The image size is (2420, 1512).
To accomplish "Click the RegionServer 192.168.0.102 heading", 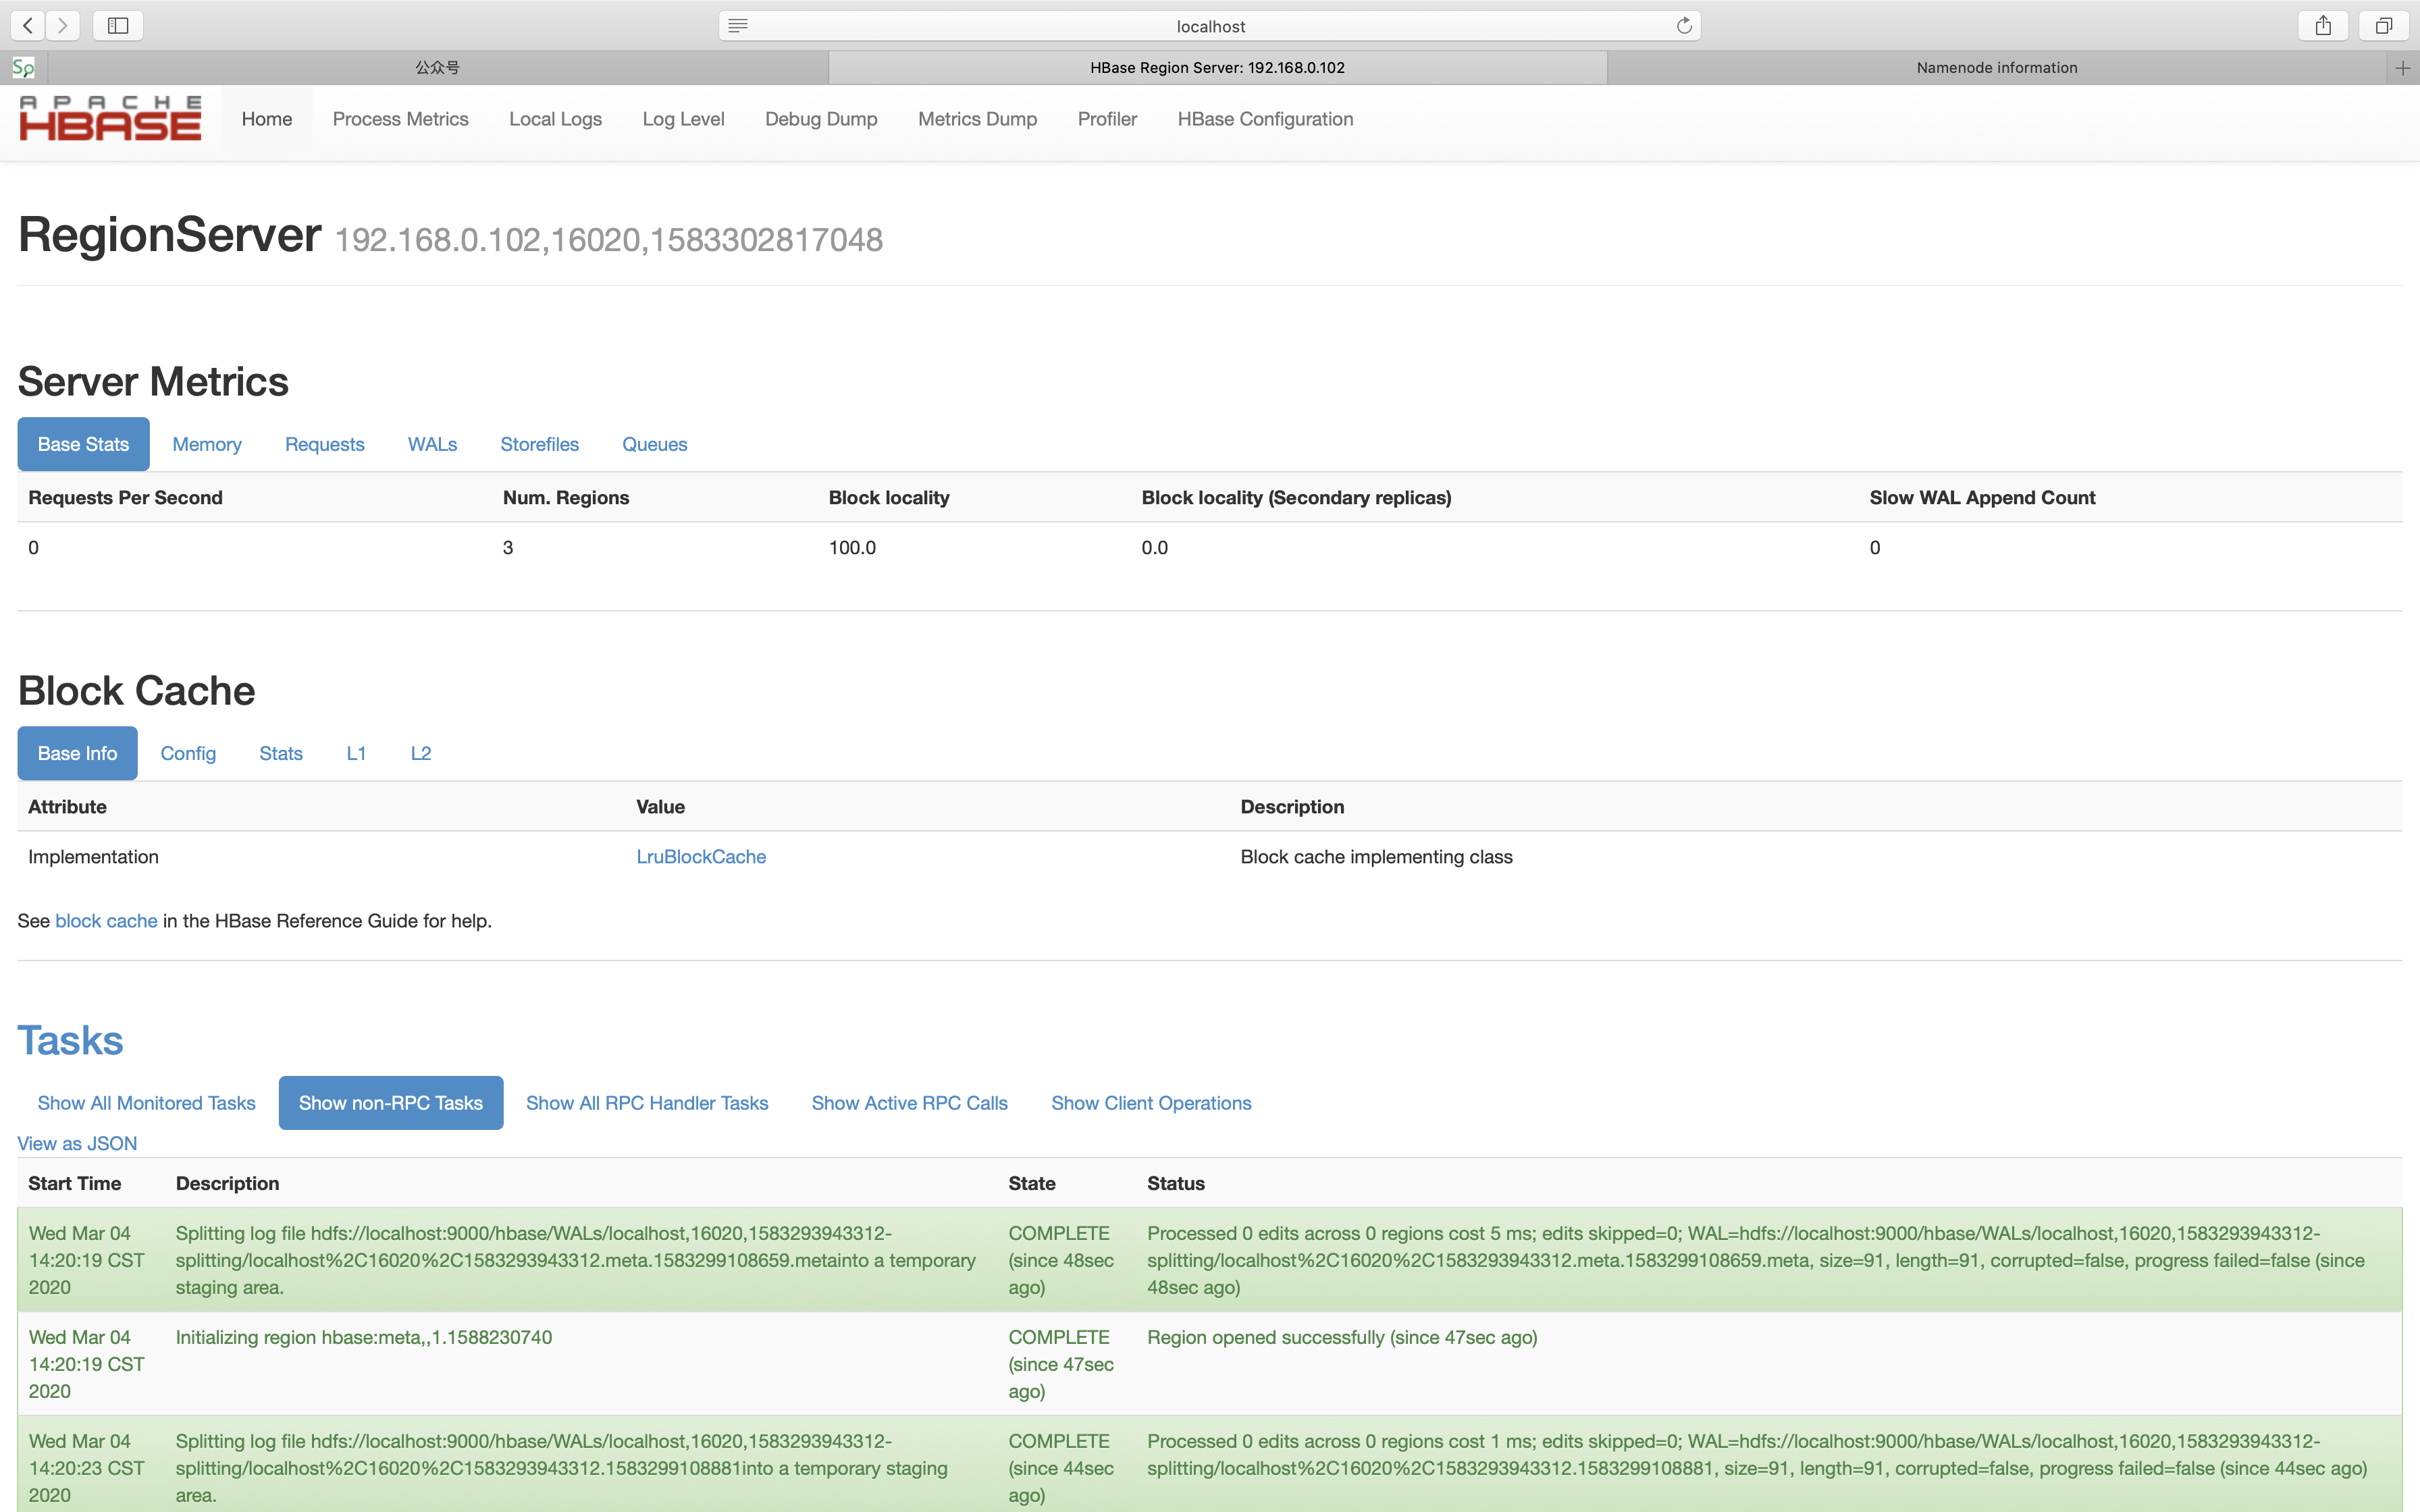I will 450,236.
